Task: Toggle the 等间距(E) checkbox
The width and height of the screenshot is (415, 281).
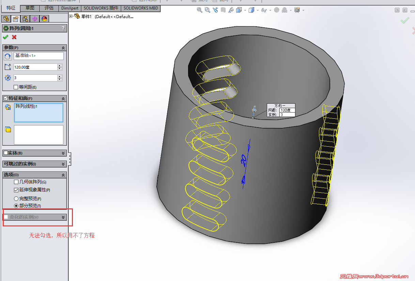Action: (16, 87)
